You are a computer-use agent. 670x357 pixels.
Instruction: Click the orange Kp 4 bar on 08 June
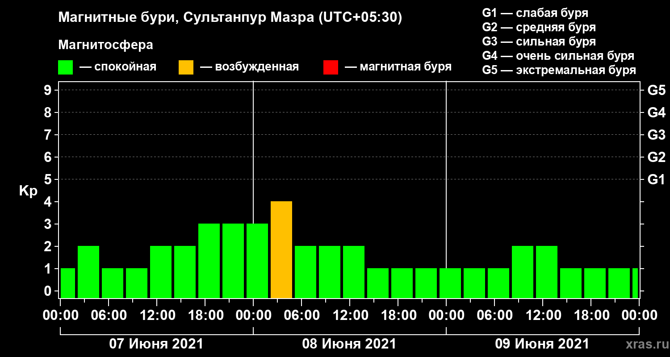coord(281,250)
